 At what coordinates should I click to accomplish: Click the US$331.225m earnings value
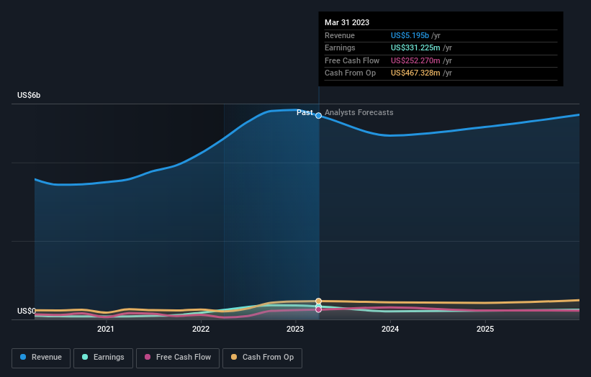[x=415, y=47]
